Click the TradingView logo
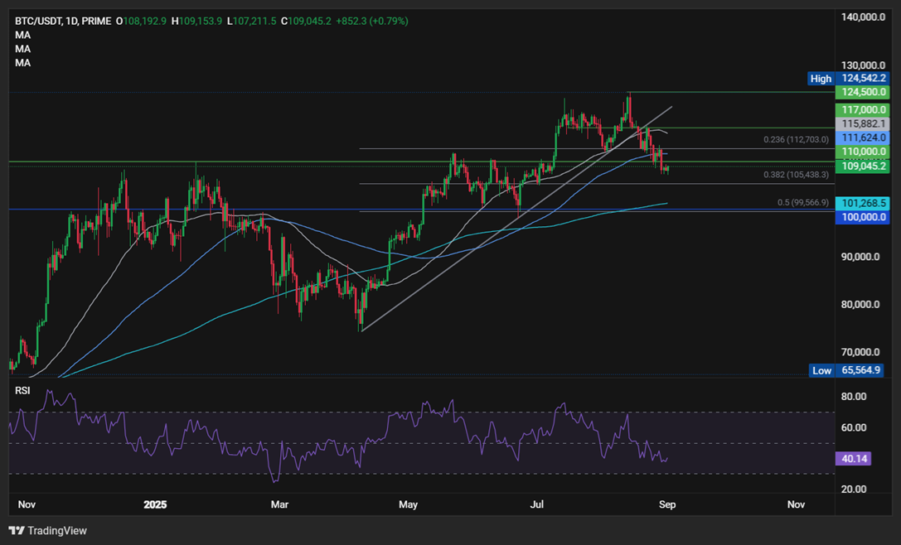Screen dimensions: 901x545 point(46,530)
